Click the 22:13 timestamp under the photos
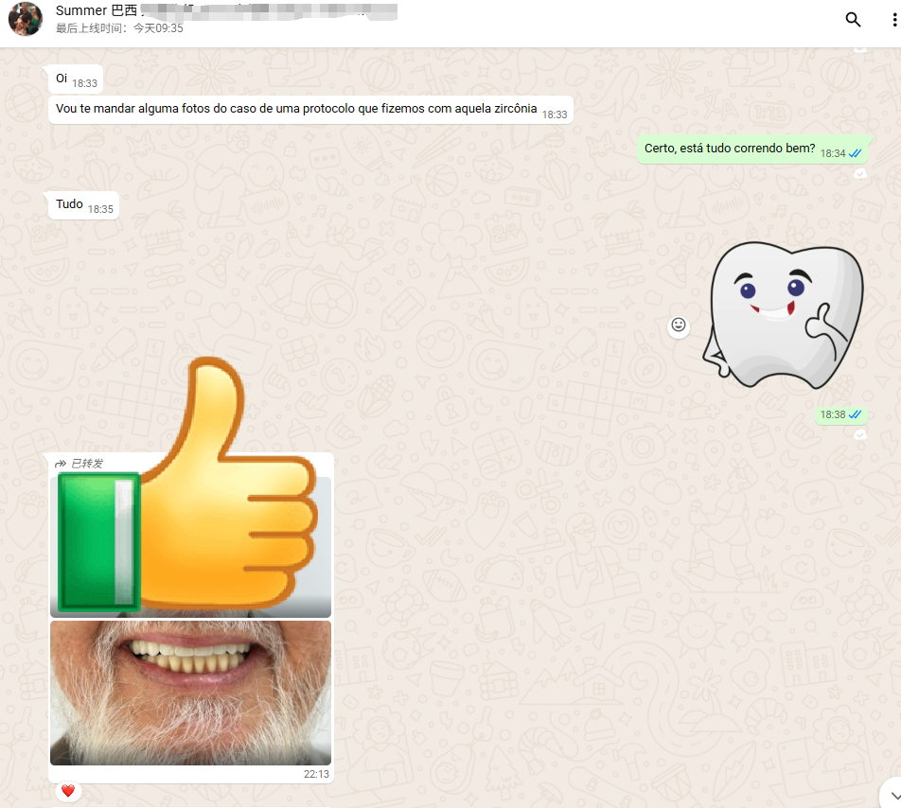901x808 pixels. (x=316, y=774)
